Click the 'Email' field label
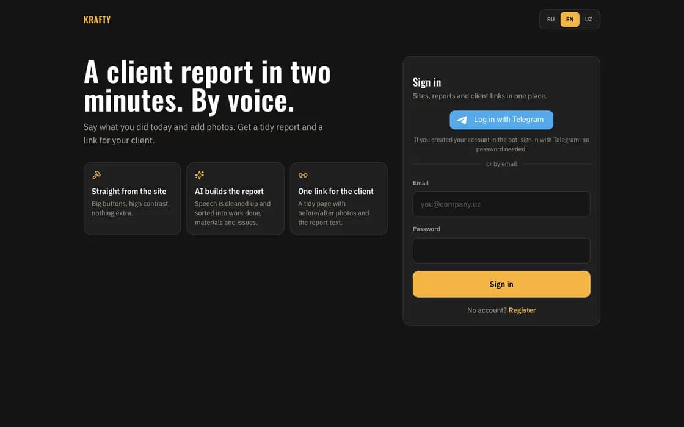This screenshot has width=684, height=427. (x=421, y=183)
